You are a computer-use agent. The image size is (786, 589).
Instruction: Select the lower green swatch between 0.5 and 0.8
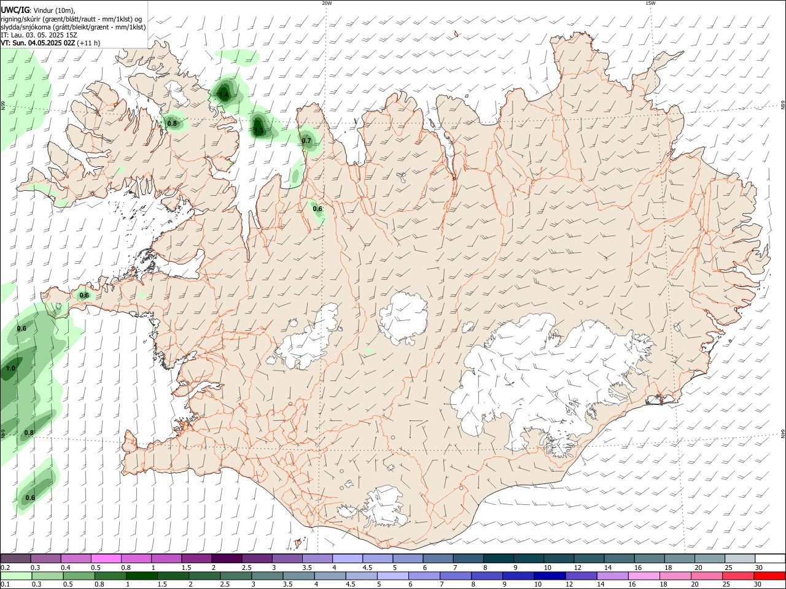pyautogui.click(x=79, y=576)
